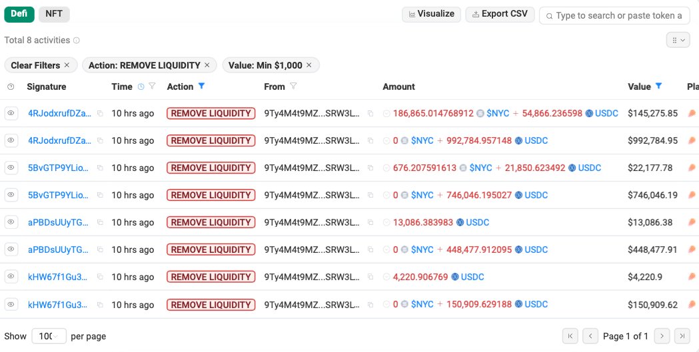
Task: Expand amount details in the $22,177.78 row
Action: click(386, 168)
